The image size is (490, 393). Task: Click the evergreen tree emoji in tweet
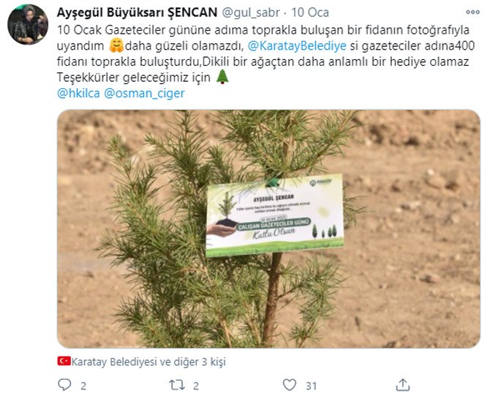(x=222, y=77)
